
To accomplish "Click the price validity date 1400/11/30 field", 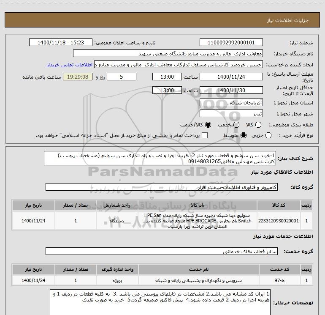I will click(231, 90).
